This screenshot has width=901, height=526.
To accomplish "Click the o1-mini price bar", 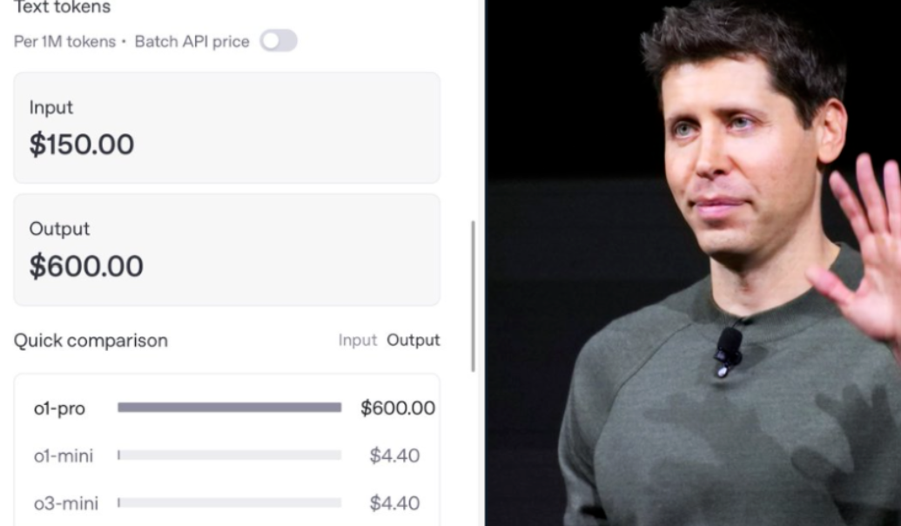I will pos(229,455).
